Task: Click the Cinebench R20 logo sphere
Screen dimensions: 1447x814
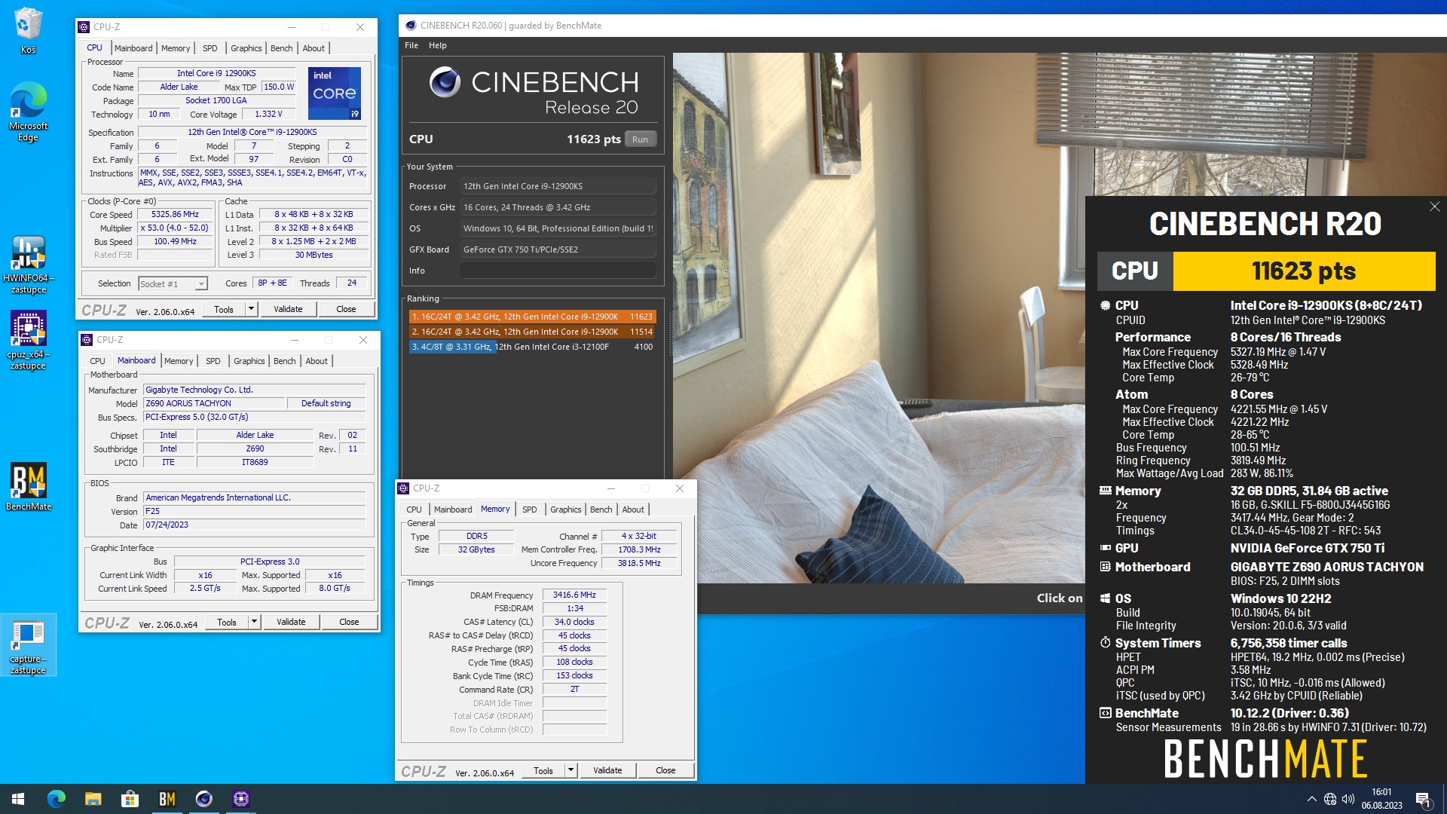Action: 445,81
